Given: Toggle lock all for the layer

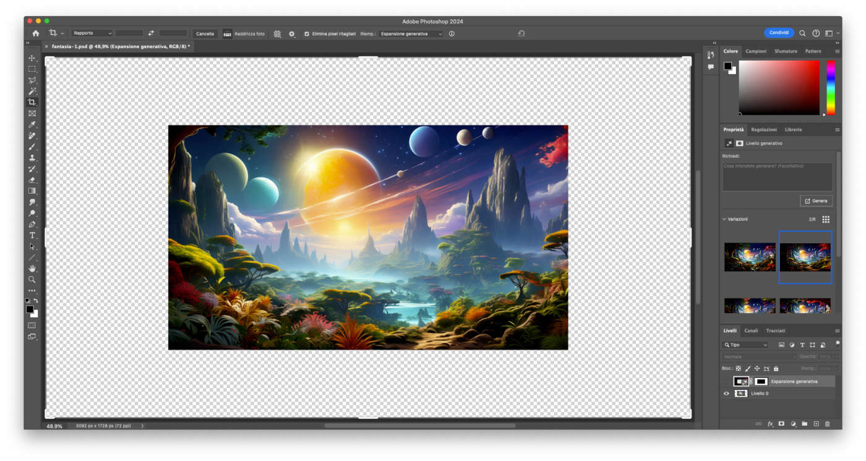Looking at the screenshot, I should point(776,368).
